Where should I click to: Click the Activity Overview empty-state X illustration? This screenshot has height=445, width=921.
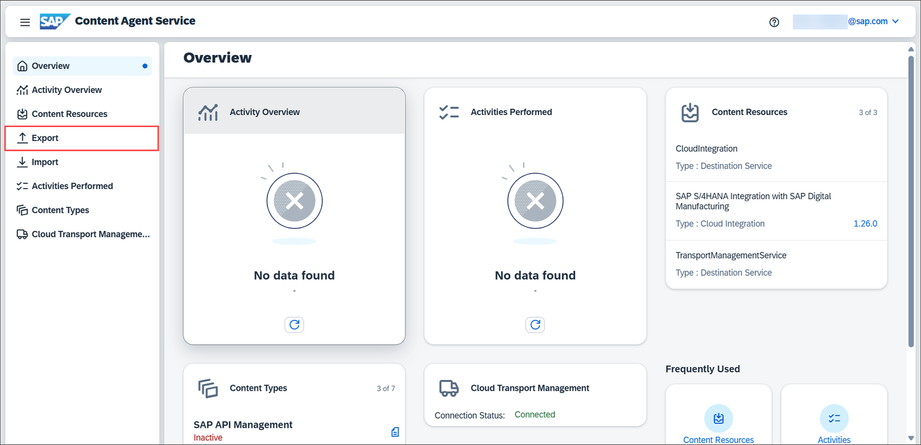(x=294, y=202)
